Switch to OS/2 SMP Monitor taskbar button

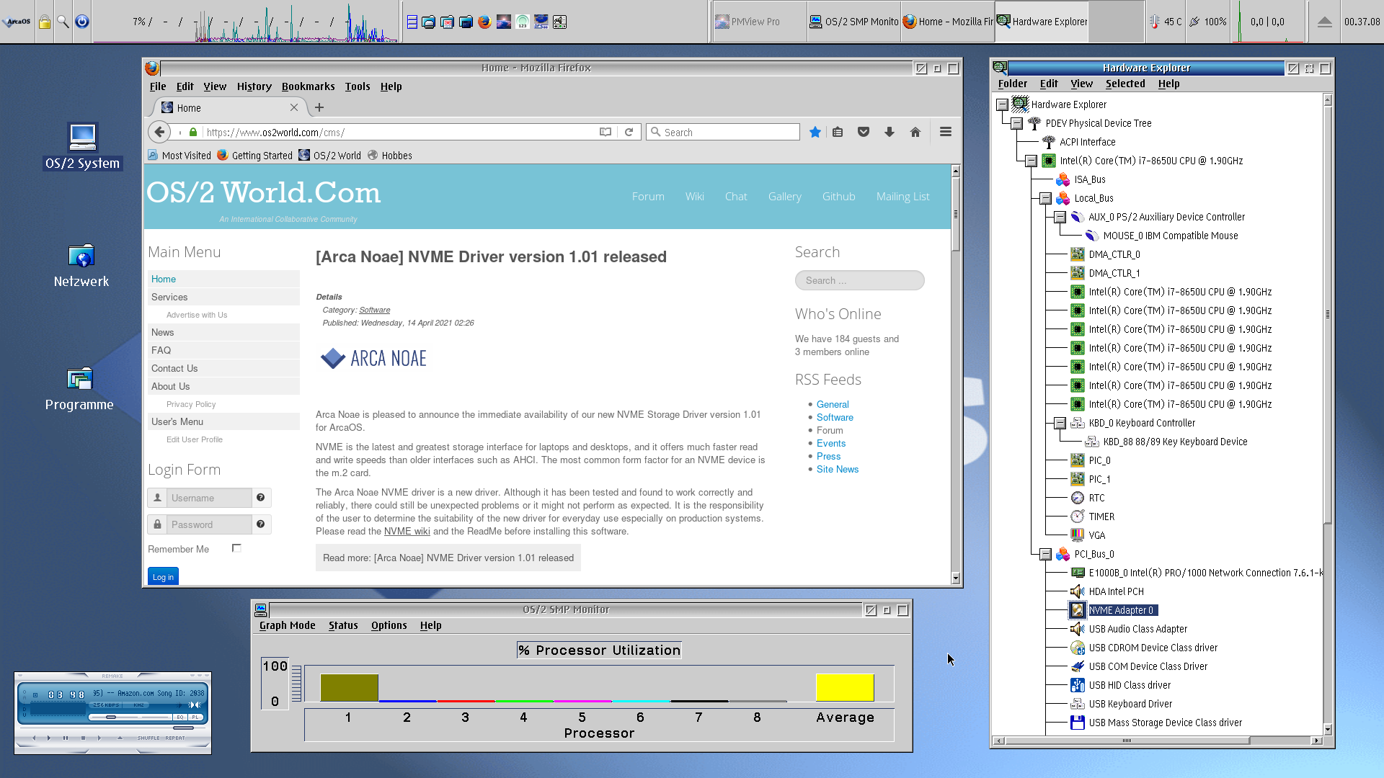(853, 22)
